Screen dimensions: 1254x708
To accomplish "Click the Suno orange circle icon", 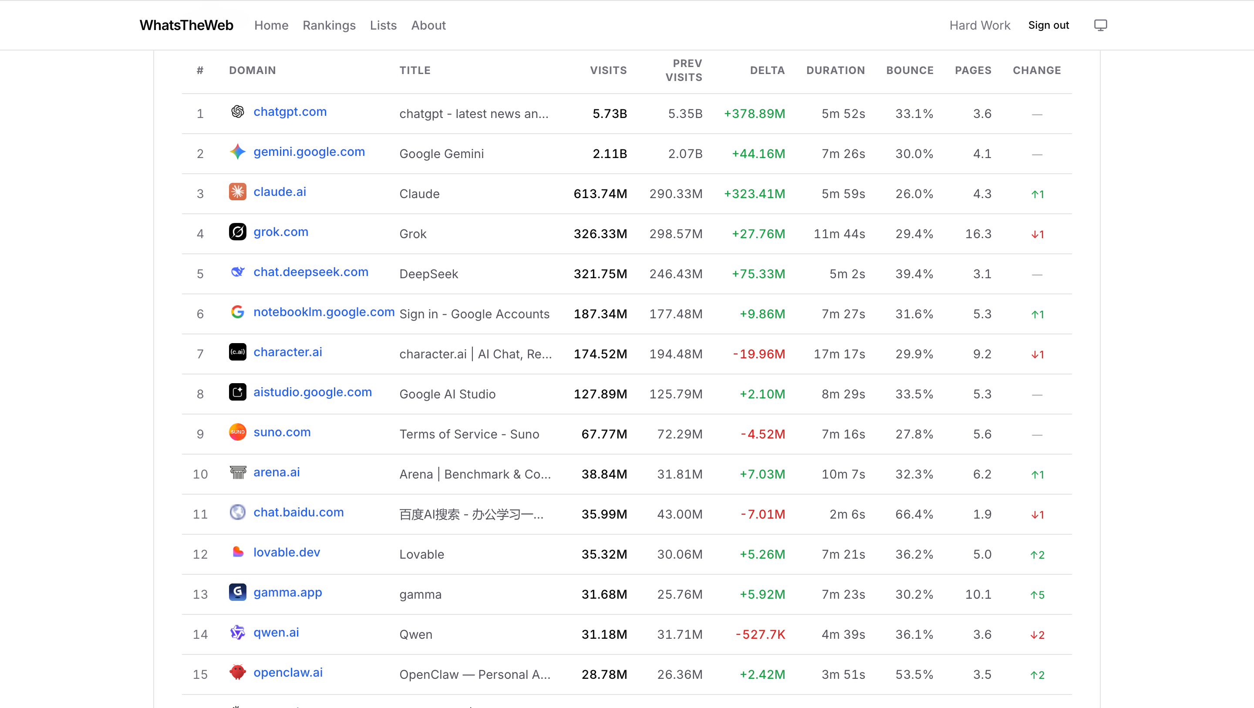I will 238,432.
